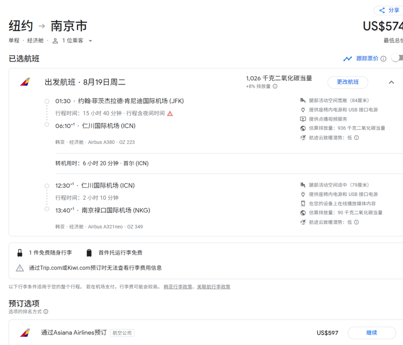Image resolution: width=403 pixels, height=345 pixels.
Task: Open the 美联航行李政策 link
Action: [213, 287]
